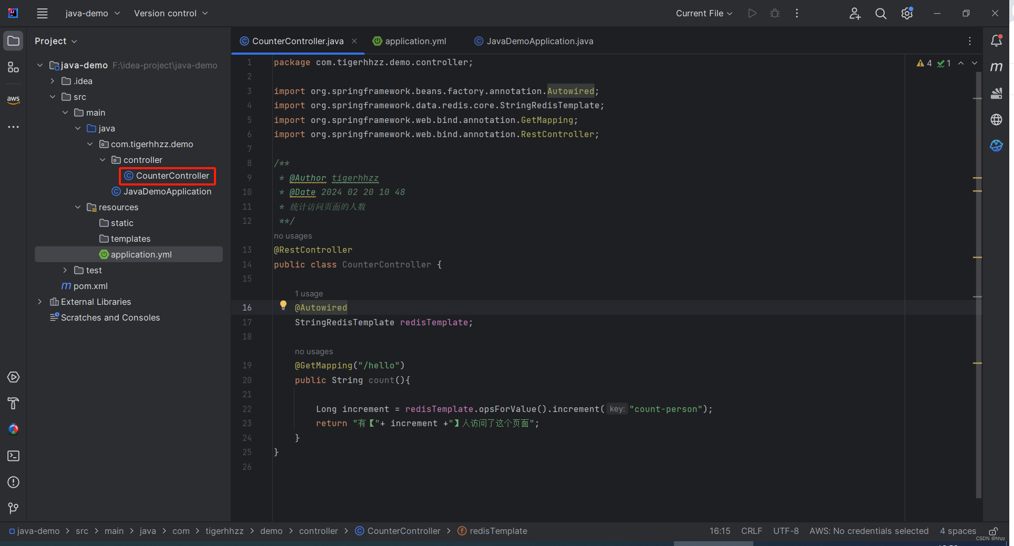The image size is (1014, 546).
Task: Jump to previous highlighted error arrow
Action: point(961,63)
